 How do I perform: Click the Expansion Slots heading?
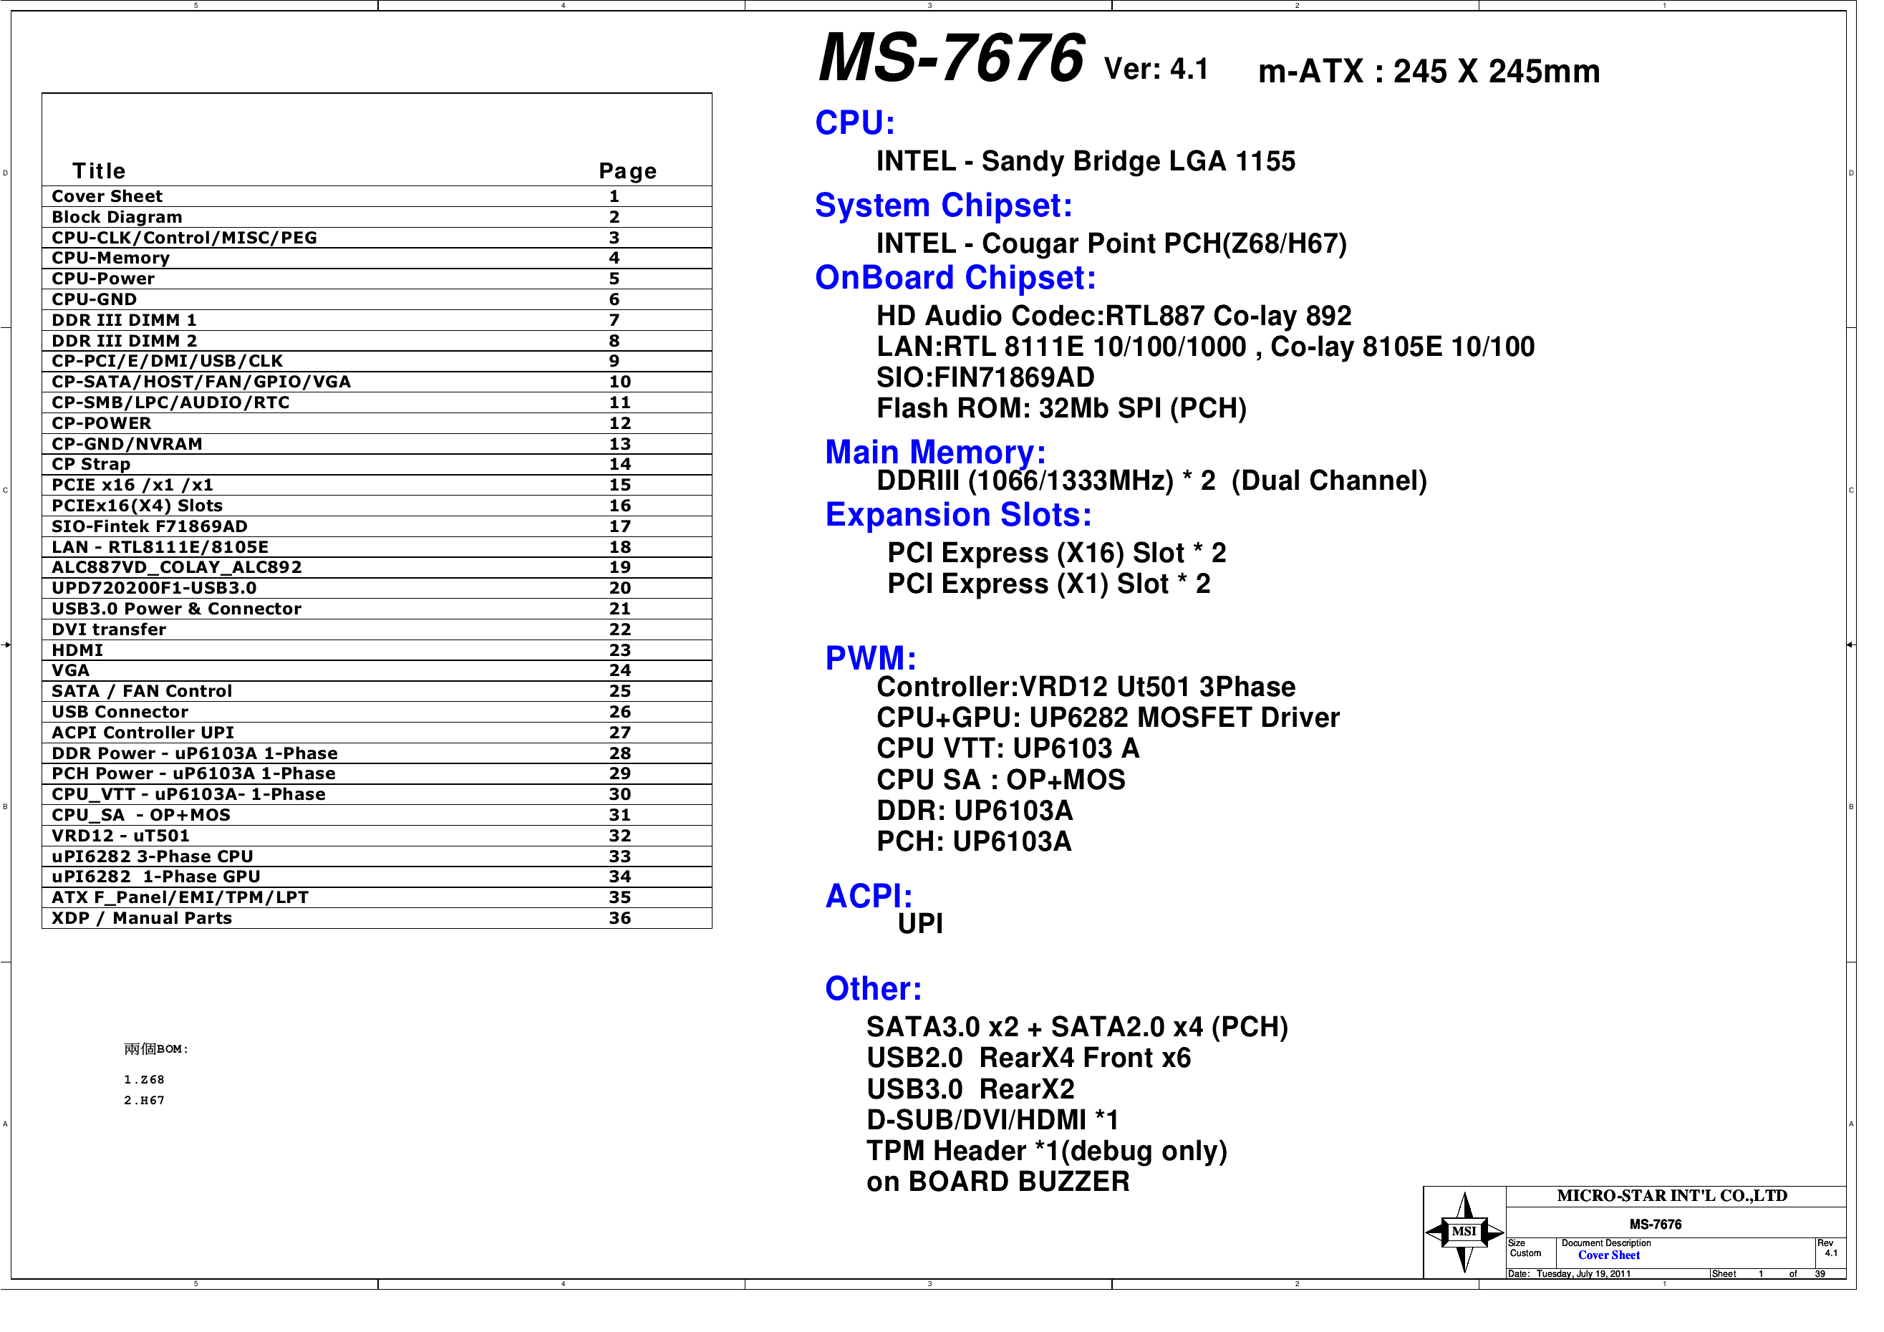(958, 516)
